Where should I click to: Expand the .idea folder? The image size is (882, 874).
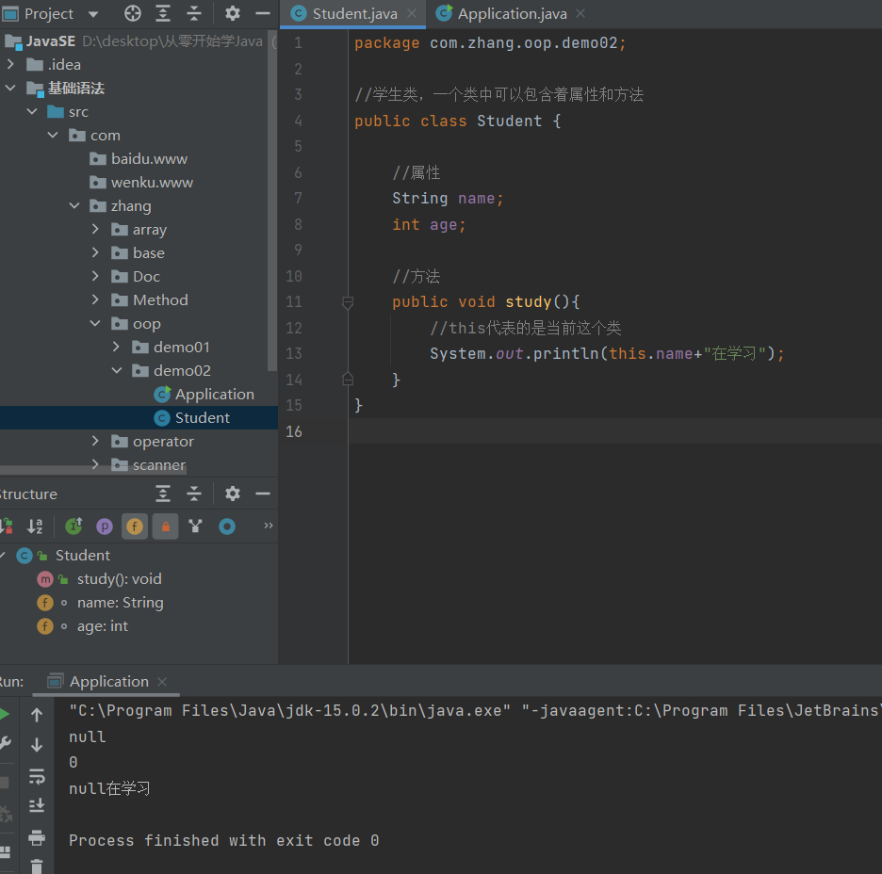(10, 65)
